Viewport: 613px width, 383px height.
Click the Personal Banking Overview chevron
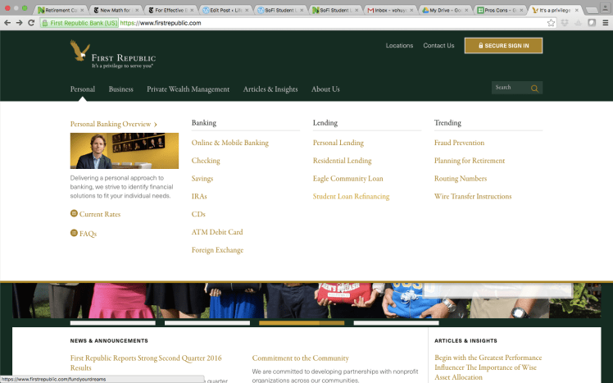[x=156, y=125]
